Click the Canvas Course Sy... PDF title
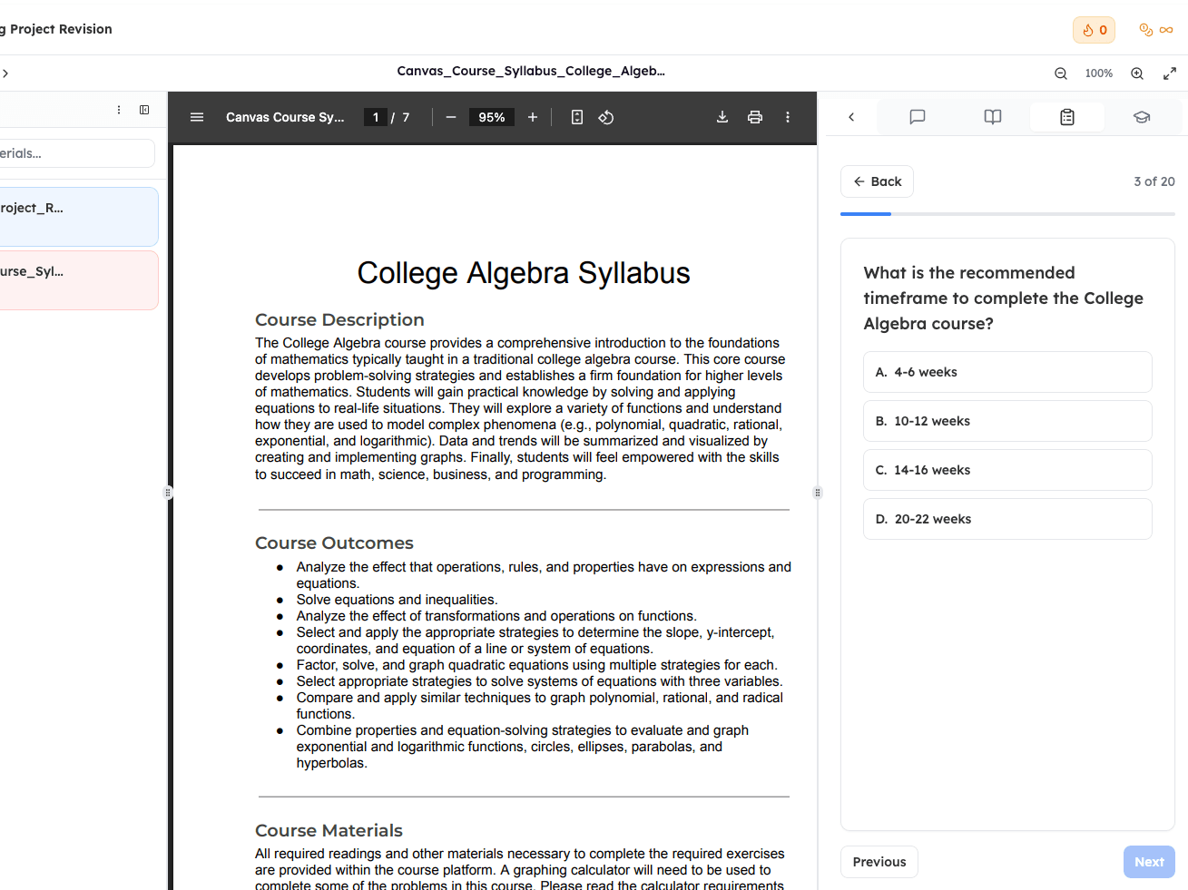This screenshot has width=1188, height=890. pyautogui.click(x=285, y=117)
